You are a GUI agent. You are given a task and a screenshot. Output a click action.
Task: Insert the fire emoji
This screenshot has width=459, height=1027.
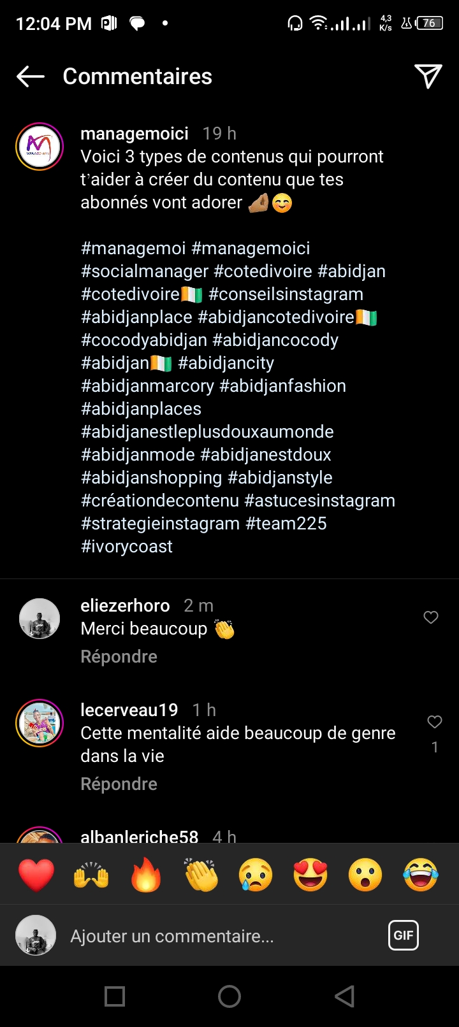pyautogui.click(x=146, y=874)
